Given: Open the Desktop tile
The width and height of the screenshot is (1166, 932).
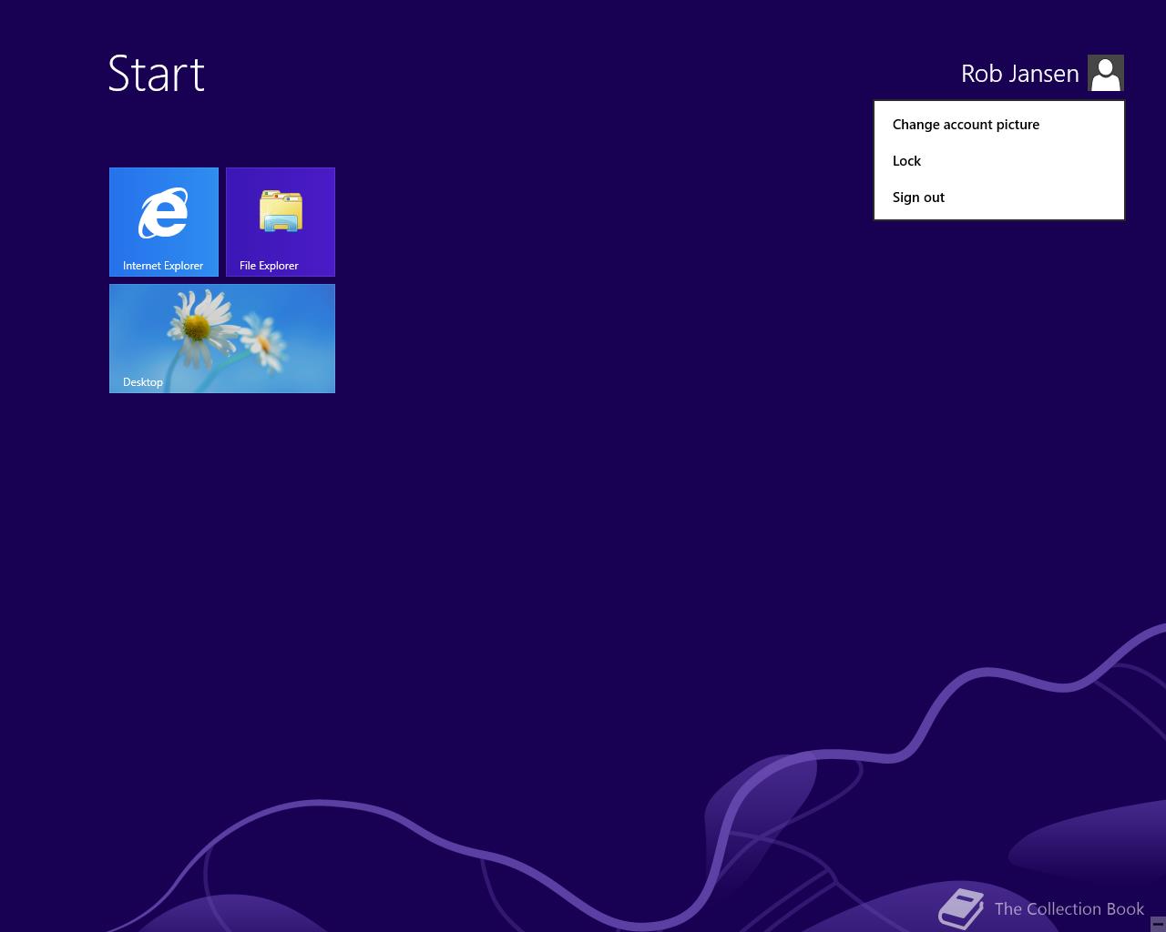Looking at the screenshot, I should [221, 338].
